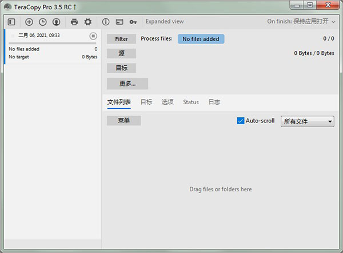
Task: Click the 更多... more button
Action: 127,84
